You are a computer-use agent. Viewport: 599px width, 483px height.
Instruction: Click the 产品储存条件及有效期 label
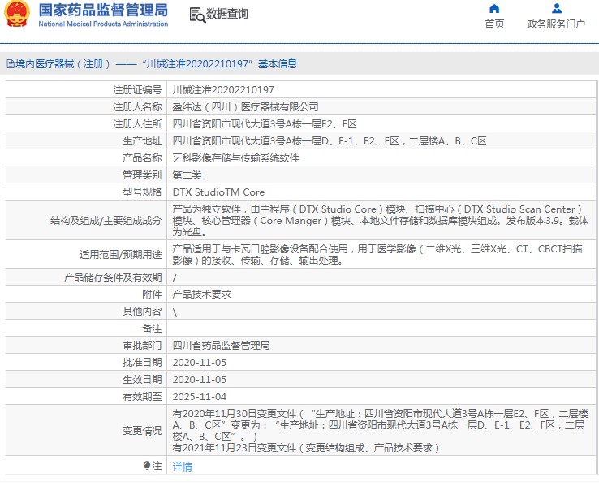point(113,278)
